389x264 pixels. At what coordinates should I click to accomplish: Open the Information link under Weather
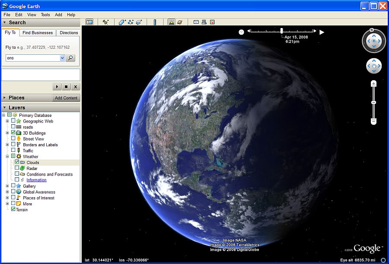click(36, 180)
